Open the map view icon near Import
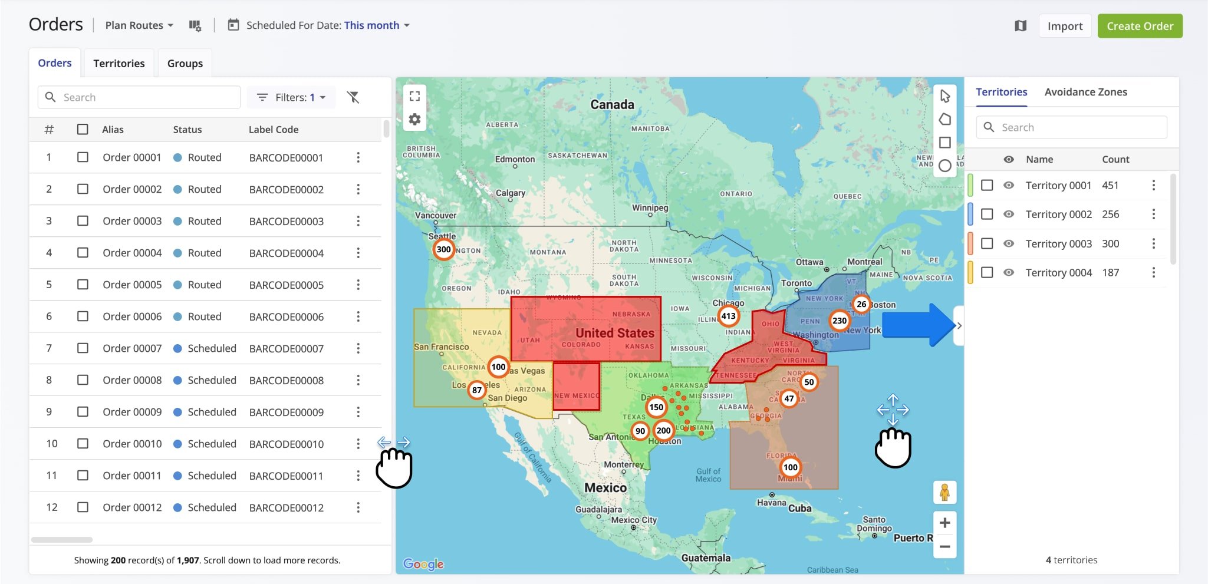 [1021, 26]
